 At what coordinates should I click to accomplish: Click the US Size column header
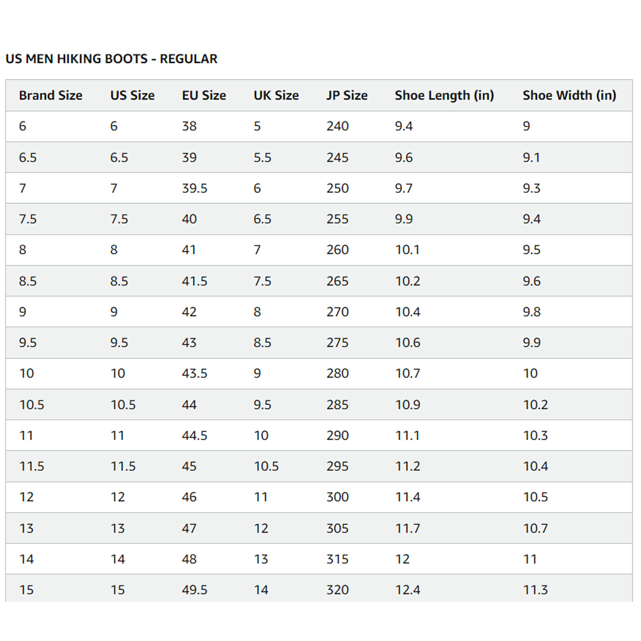[x=132, y=95]
